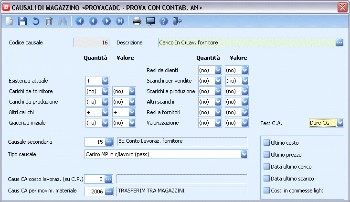
Task: Open the Altri carichi Quantità dropdown
Action: 105,112
